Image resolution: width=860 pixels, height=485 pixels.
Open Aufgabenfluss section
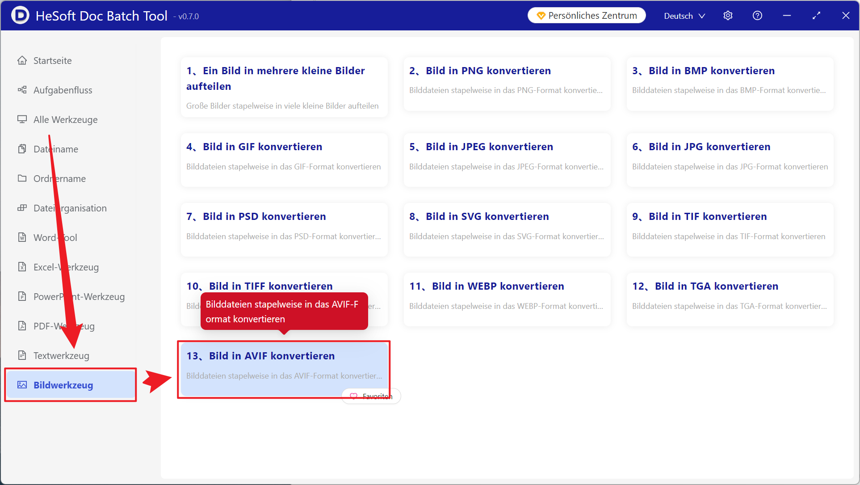[x=71, y=90]
